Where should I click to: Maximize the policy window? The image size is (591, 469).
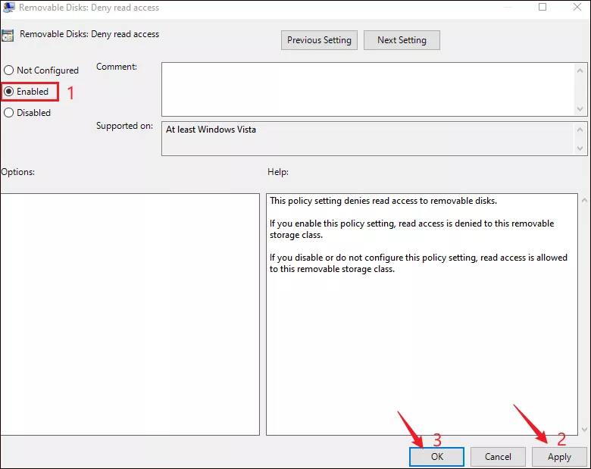(x=543, y=7)
